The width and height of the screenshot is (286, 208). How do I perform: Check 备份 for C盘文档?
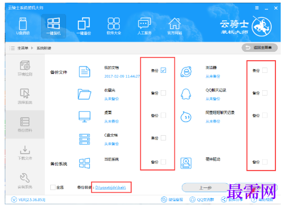coord(163,138)
